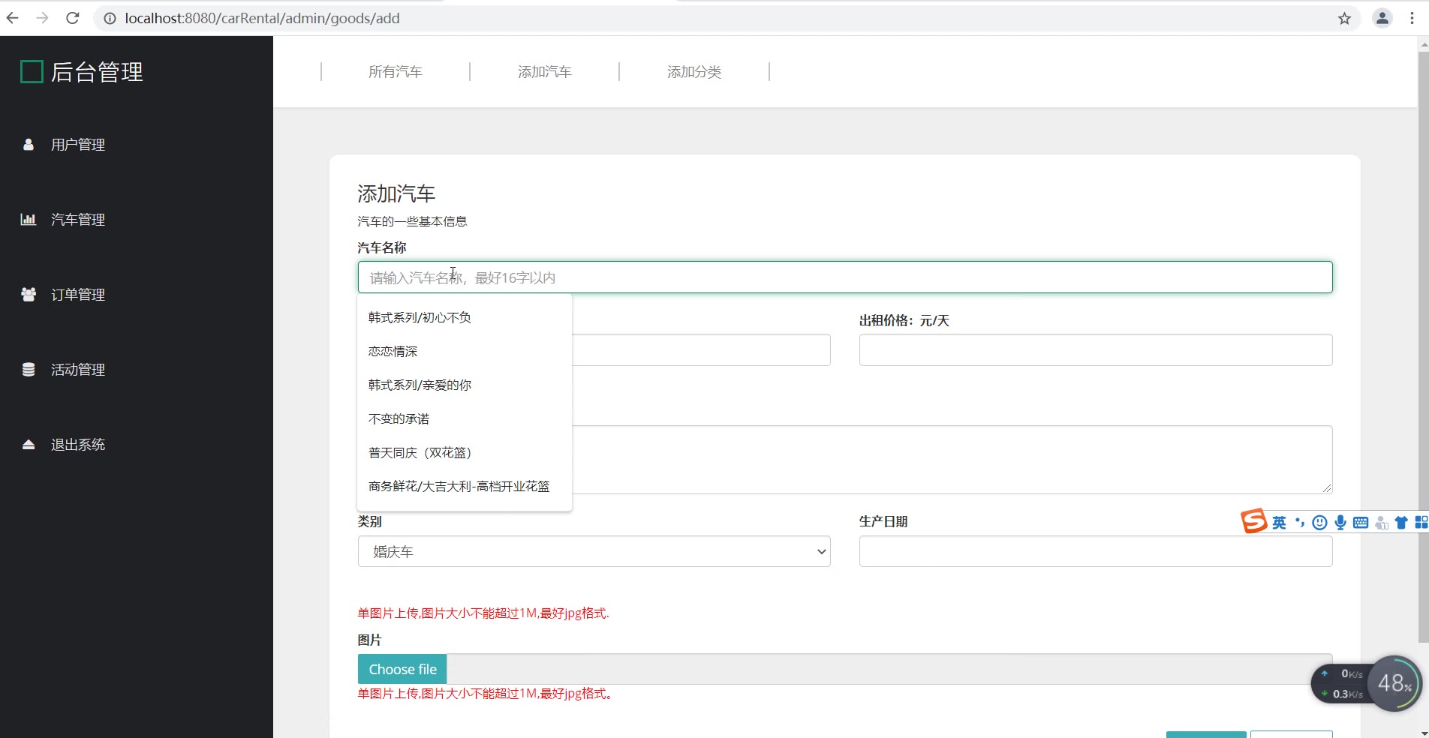
Task: Select suggestion 恋恋情深 from autocomplete list
Action: point(393,352)
